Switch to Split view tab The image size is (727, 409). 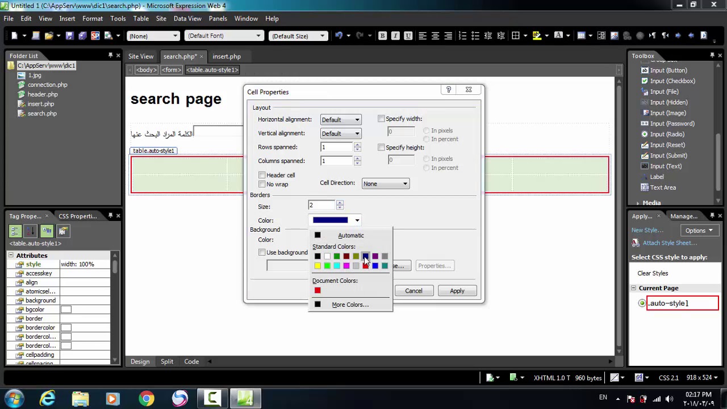coord(167,361)
